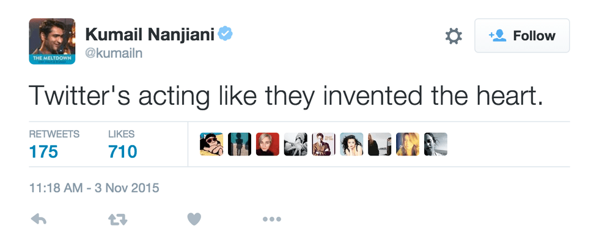This screenshot has width=599, height=248.
Task: Click the reply arrow icon
Action: pos(38,219)
